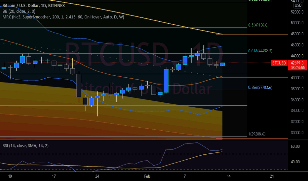
Task: Select the 0.5(49136.6) Fibonacci level label
Action: point(258,25)
